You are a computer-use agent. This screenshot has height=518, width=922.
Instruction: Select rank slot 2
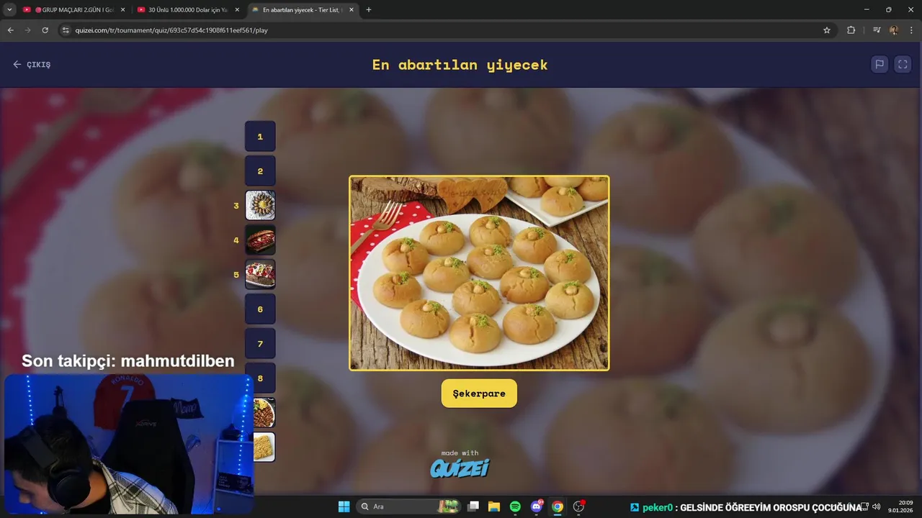pyautogui.click(x=260, y=171)
